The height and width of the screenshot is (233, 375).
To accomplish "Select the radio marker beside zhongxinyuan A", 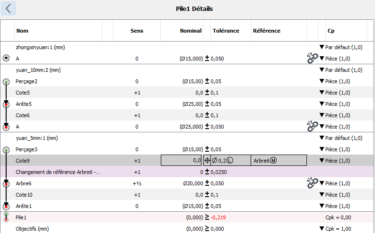I will point(6,58).
